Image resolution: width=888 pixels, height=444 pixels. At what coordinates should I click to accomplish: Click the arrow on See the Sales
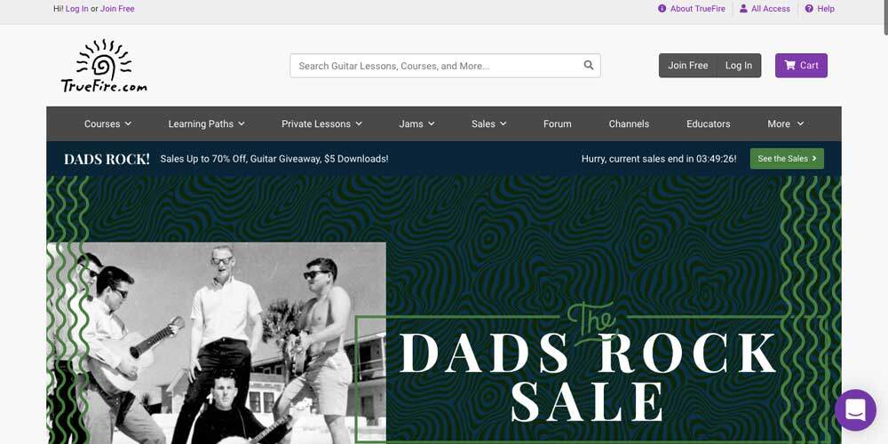(x=814, y=159)
